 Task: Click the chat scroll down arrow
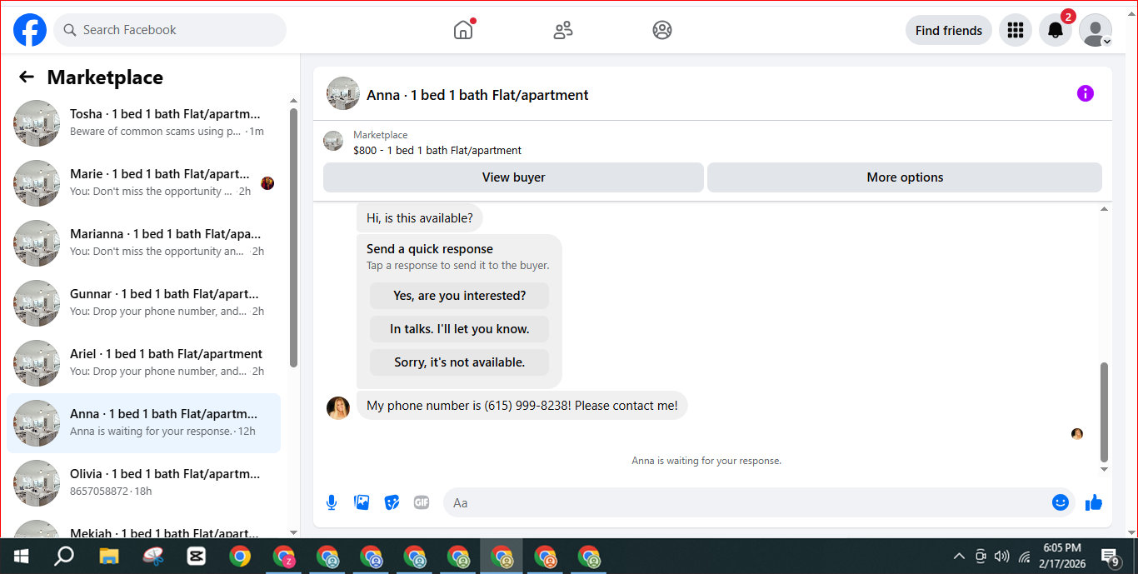point(1105,470)
